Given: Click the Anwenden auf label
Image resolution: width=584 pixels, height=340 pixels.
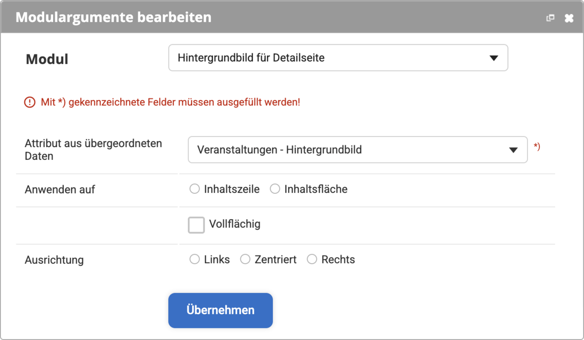Looking at the screenshot, I should point(60,189).
